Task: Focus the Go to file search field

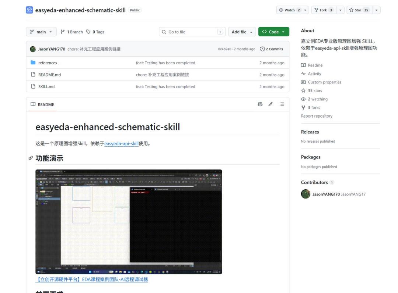Action: coord(192,32)
